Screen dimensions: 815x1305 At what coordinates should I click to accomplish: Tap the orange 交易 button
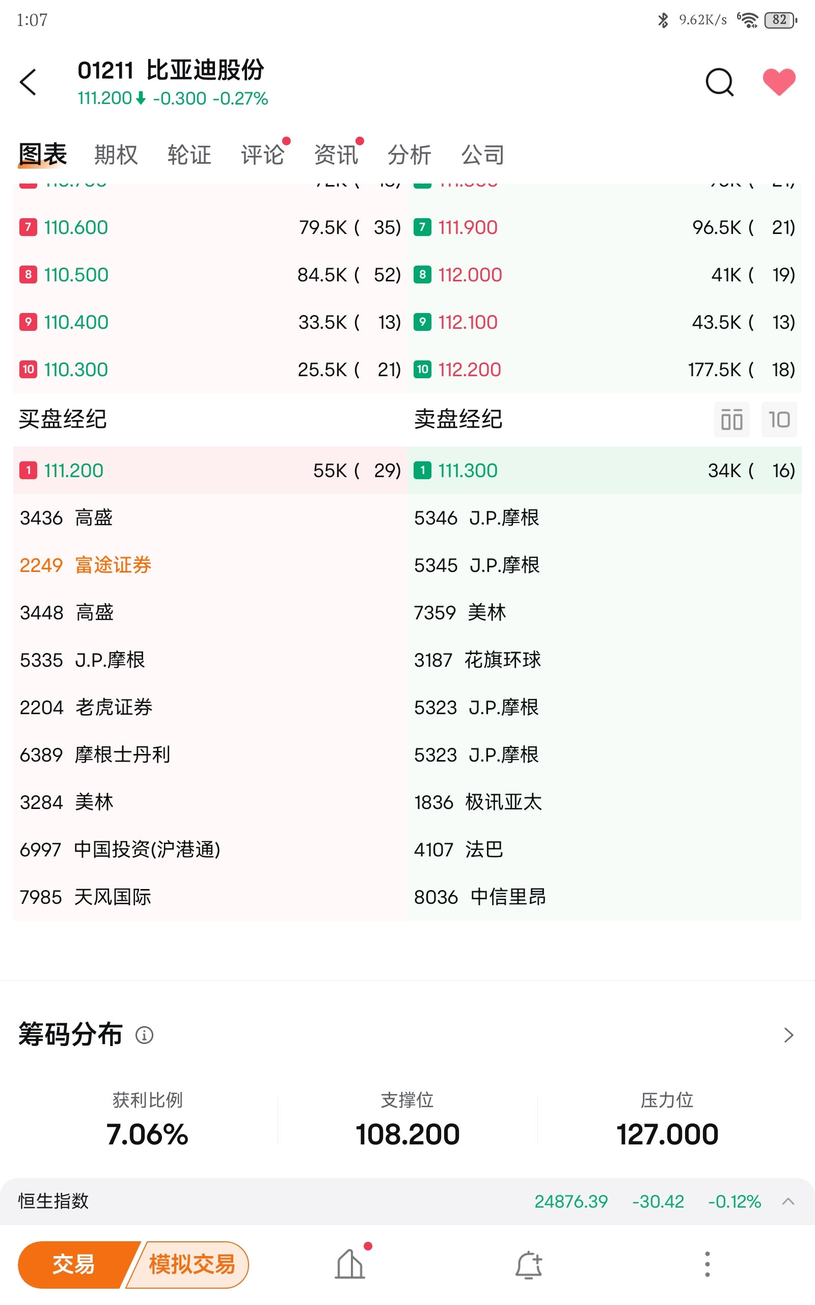[74, 1265]
